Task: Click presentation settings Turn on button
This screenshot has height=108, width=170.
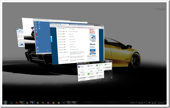Action: point(100,75)
